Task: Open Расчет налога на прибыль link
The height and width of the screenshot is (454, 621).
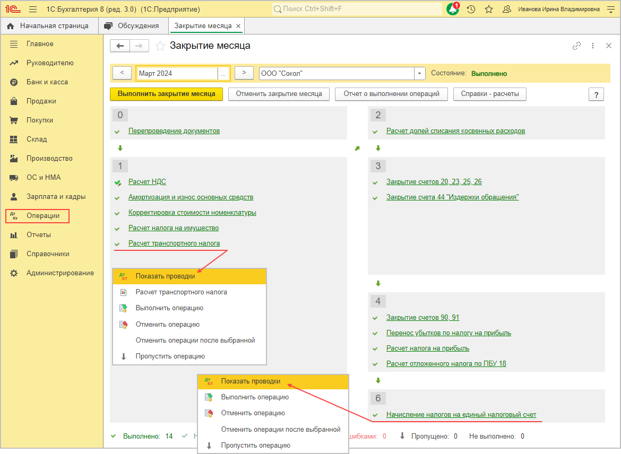Action: (428, 348)
